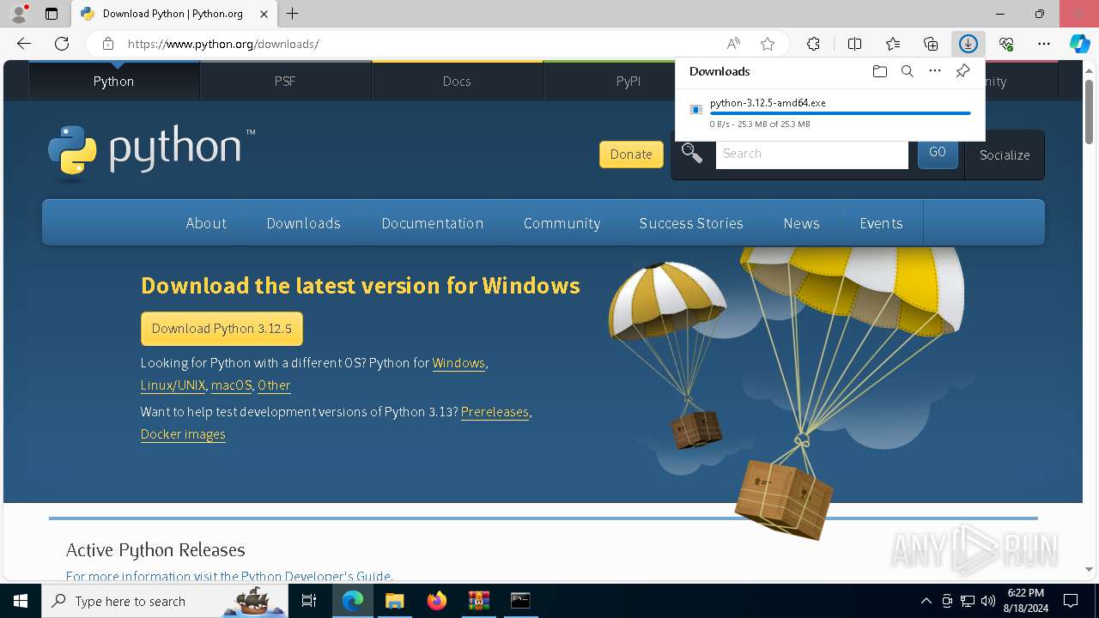Image resolution: width=1099 pixels, height=618 pixels.
Task: Click the browser address bar URL
Action: [x=223, y=44]
